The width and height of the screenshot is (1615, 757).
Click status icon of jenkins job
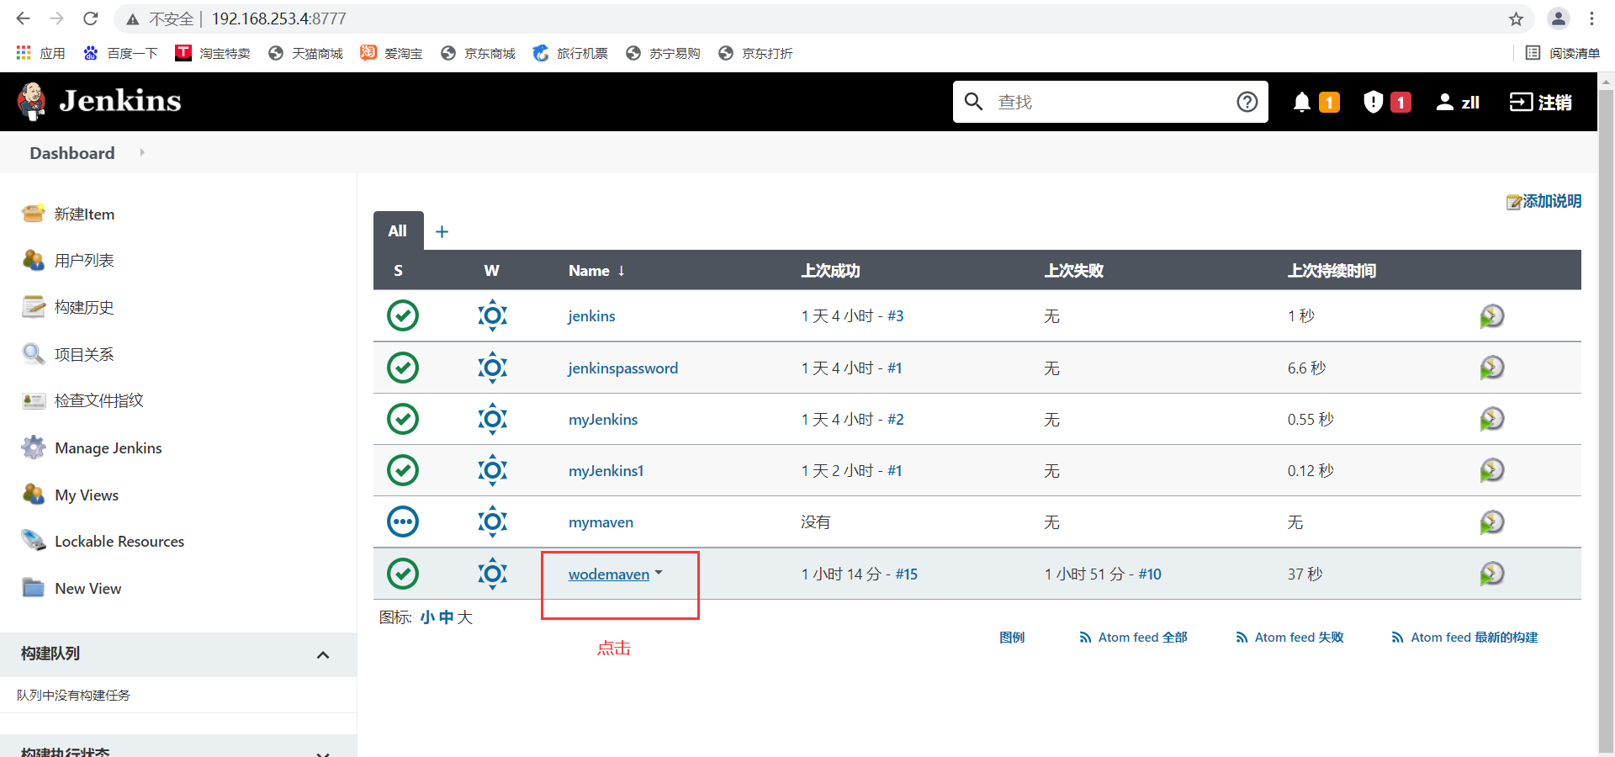(403, 315)
